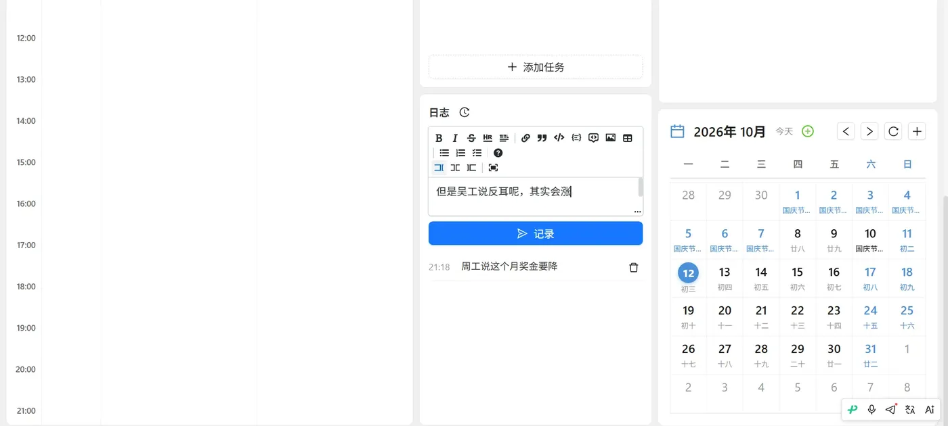The width and height of the screenshot is (948, 426).
Task: Apply strikethrough formatting
Action: click(x=471, y=138)
